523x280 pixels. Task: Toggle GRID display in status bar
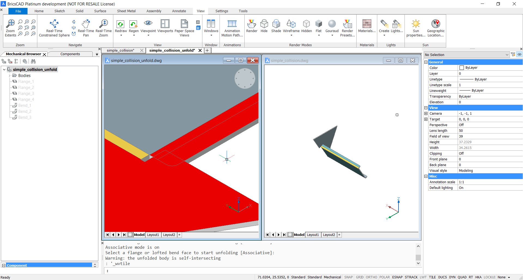(360, 277)
